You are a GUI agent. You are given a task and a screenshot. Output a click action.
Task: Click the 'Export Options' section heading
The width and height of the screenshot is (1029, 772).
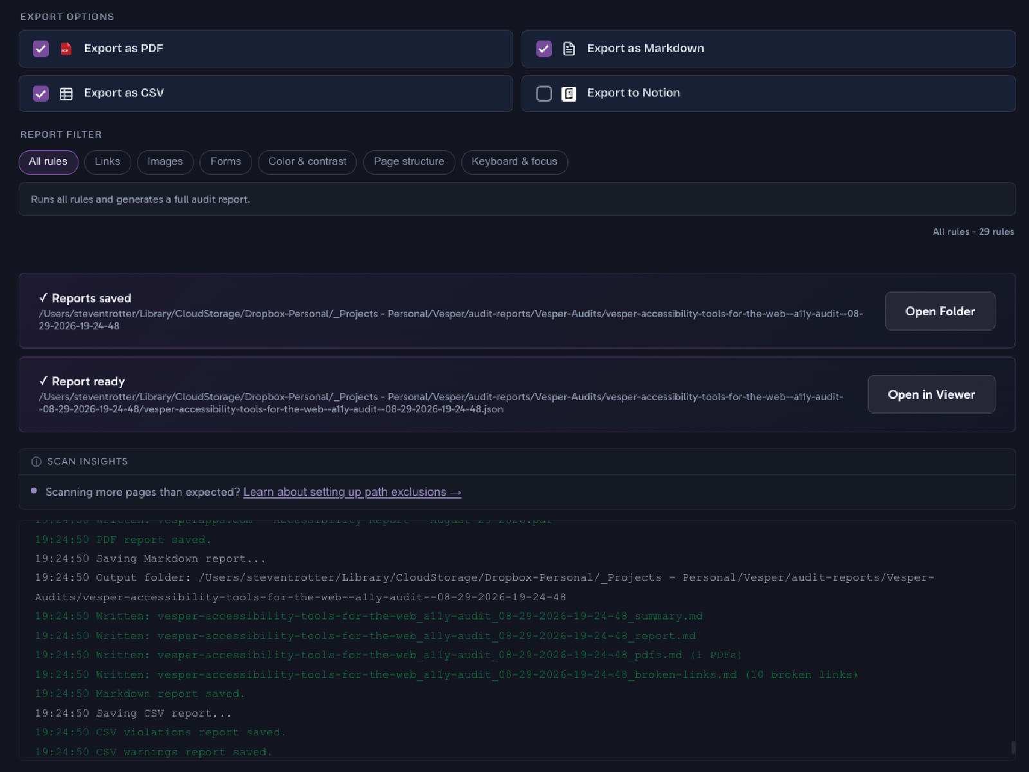(67, 17)
